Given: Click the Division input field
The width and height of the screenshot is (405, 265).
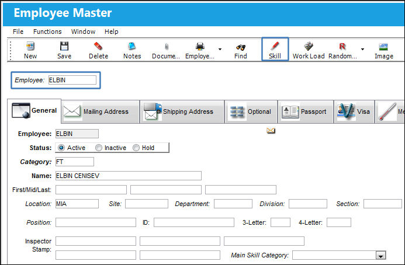Looking at the screenshot, I should (308, 204).
